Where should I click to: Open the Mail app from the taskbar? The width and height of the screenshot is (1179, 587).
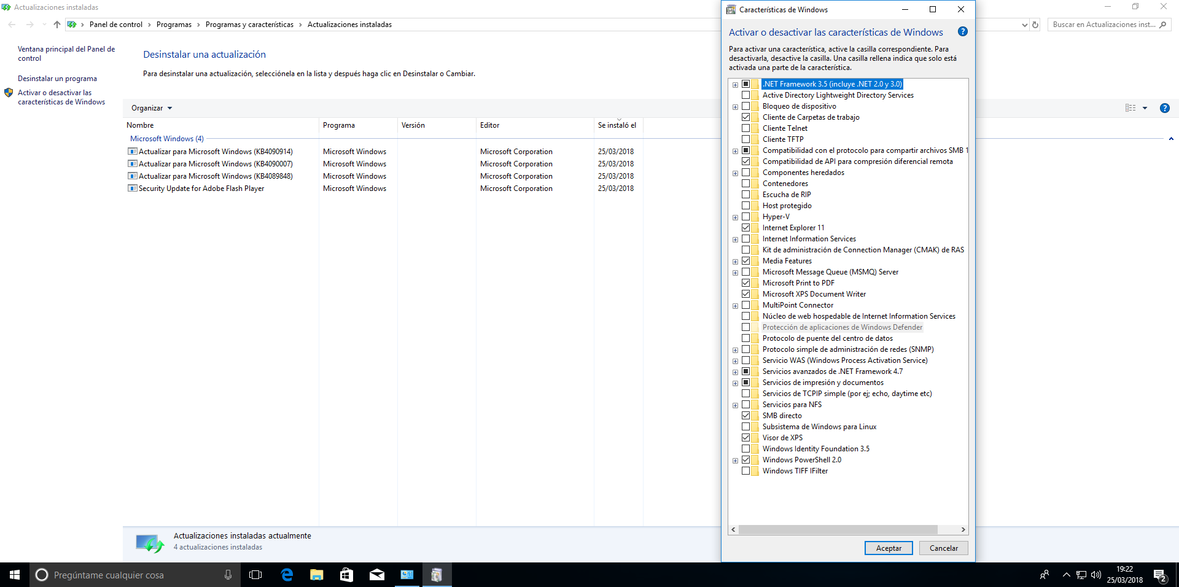coord(376,575)
